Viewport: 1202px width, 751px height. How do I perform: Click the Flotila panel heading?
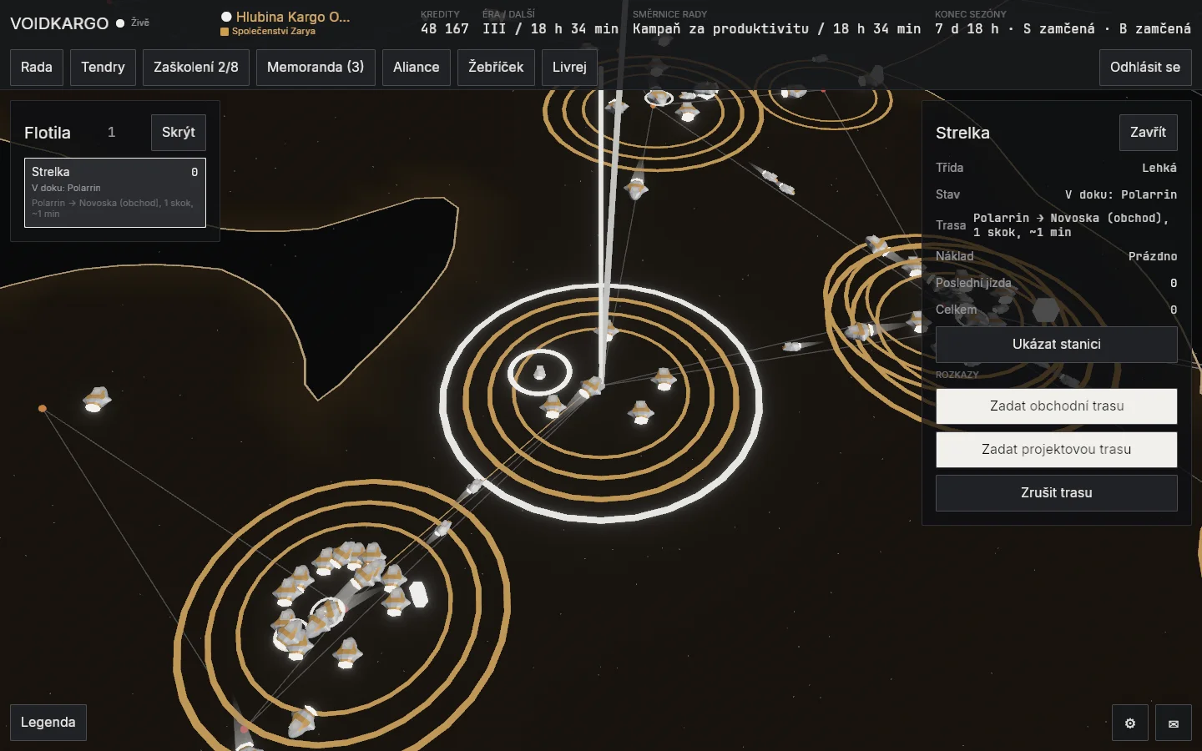coord(48,133)
